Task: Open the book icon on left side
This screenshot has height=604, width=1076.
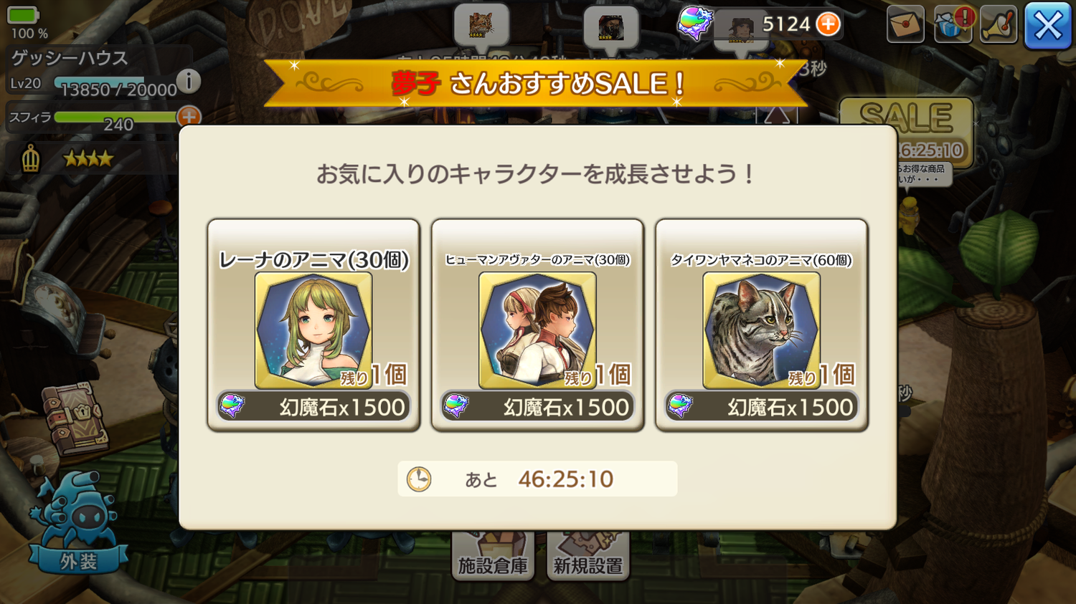Action: (75, 419)
